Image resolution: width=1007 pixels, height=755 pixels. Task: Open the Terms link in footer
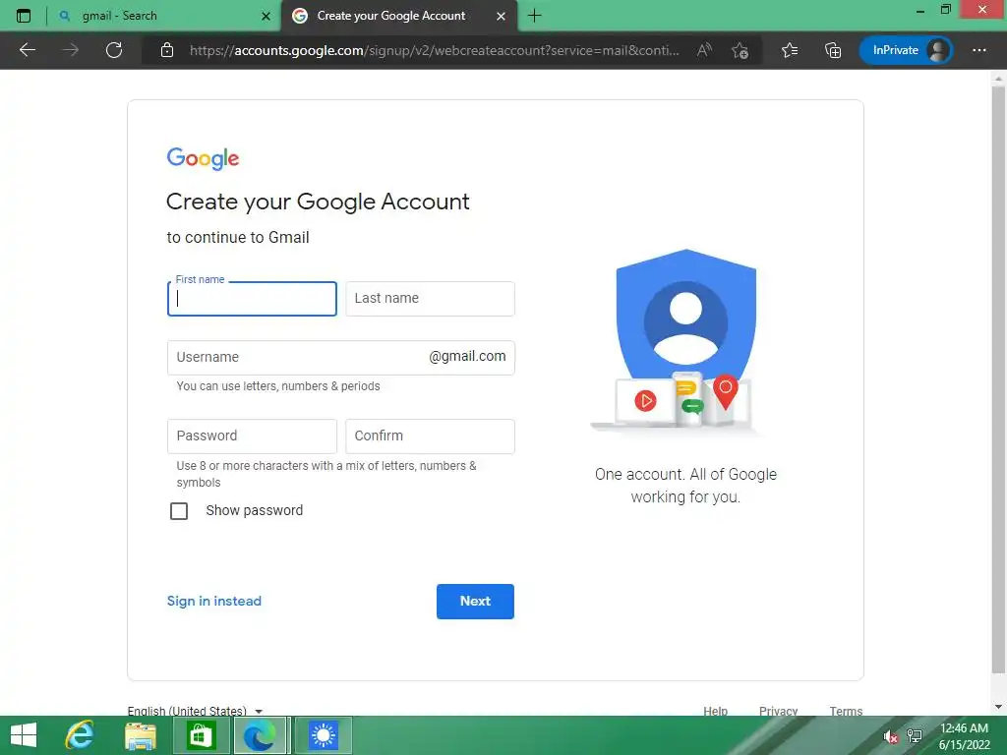click(846, 710)
